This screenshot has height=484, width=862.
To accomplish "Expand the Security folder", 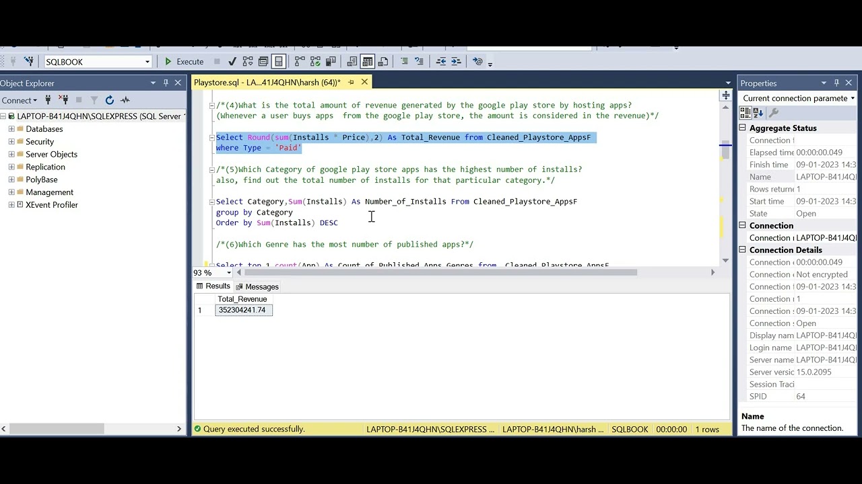I will (x=11, y=142).
